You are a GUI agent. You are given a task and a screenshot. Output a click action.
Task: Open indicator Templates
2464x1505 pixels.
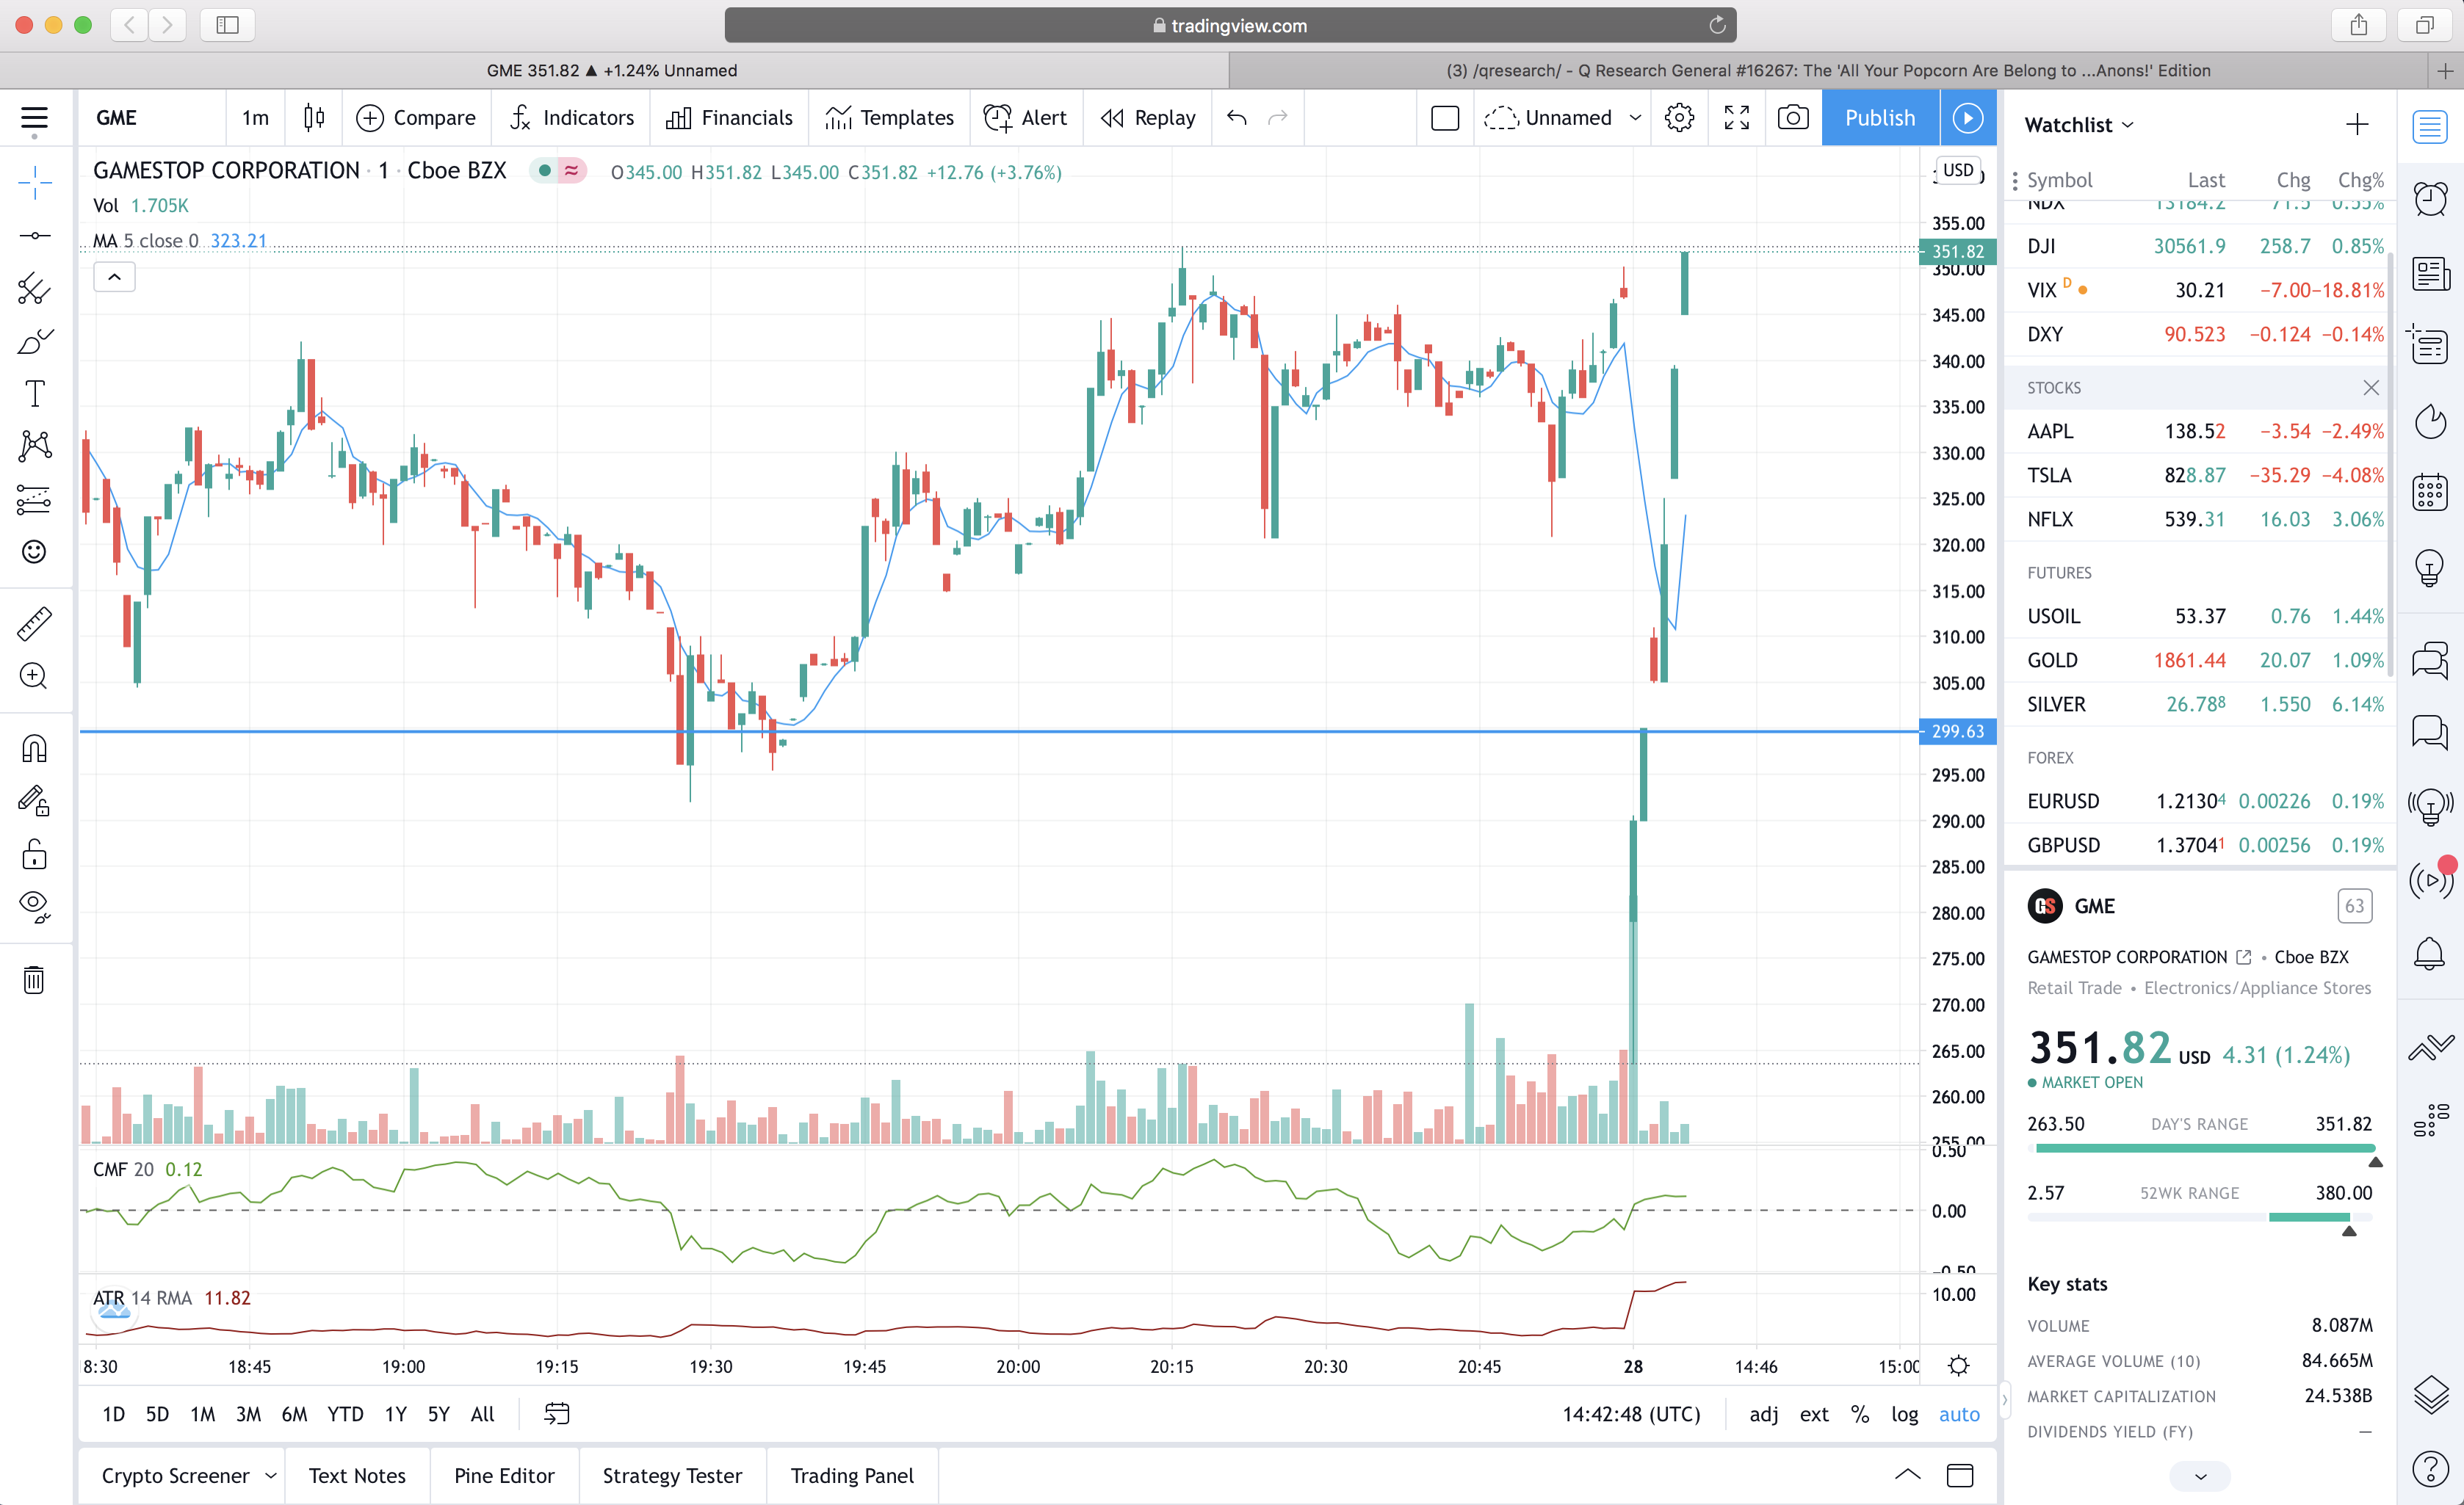click(x=889, y=118)
